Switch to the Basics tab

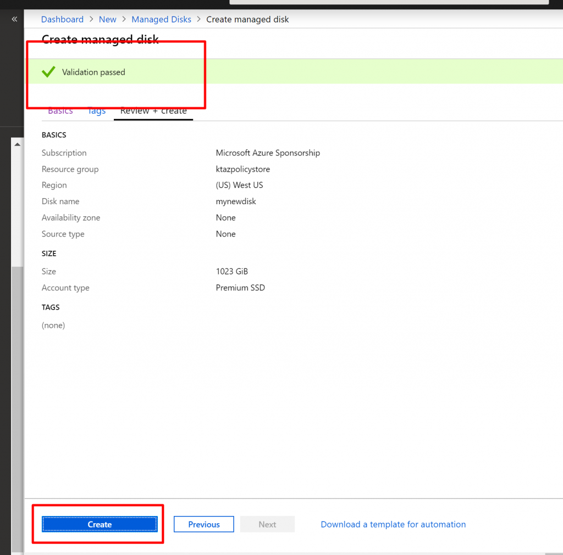point(60,111)
